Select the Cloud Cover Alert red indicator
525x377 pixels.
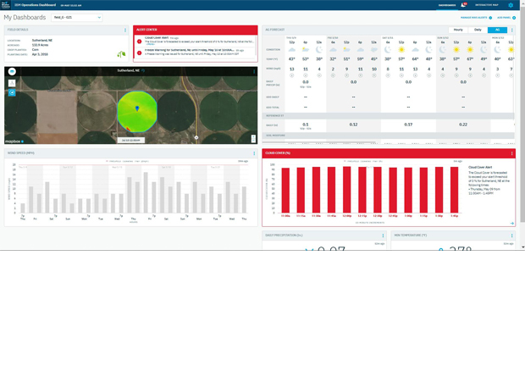click(139, 42)
